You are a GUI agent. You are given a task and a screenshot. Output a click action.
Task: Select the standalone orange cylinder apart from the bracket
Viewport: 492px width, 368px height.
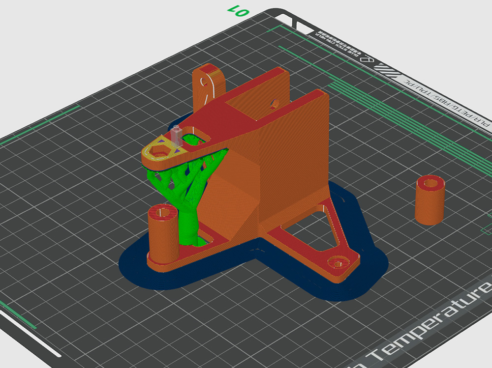tap(430, 200)
